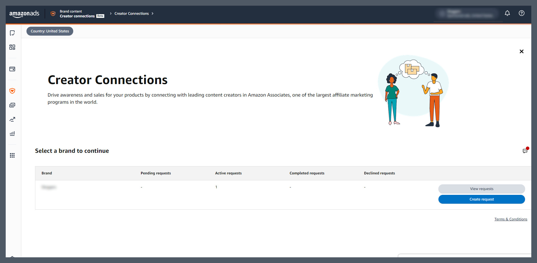Open the Billing card icon in sidebar
537x263 pixels.
tap(12, 69)
